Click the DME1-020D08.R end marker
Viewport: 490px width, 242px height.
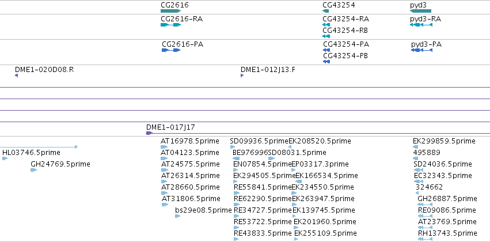tap(16, 75)
